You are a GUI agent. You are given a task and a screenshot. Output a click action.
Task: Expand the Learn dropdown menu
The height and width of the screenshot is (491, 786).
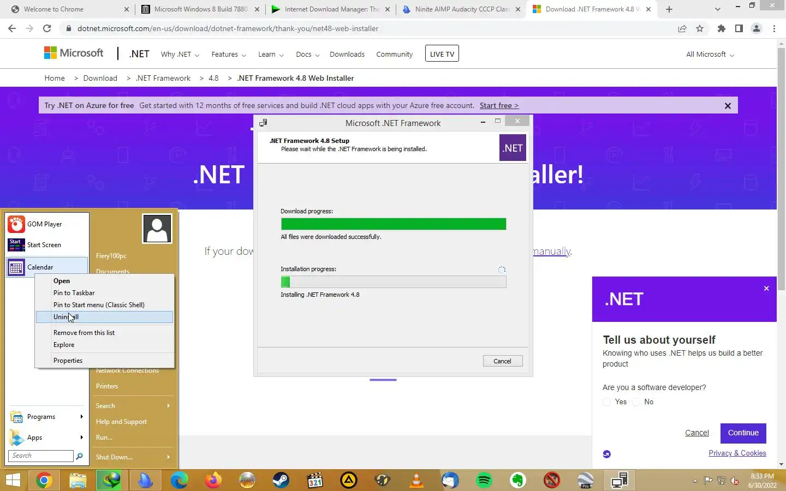pos(271,55)
